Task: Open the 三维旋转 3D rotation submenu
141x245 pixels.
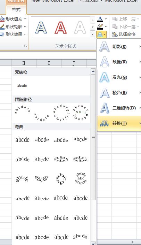Action: (119, 108)
